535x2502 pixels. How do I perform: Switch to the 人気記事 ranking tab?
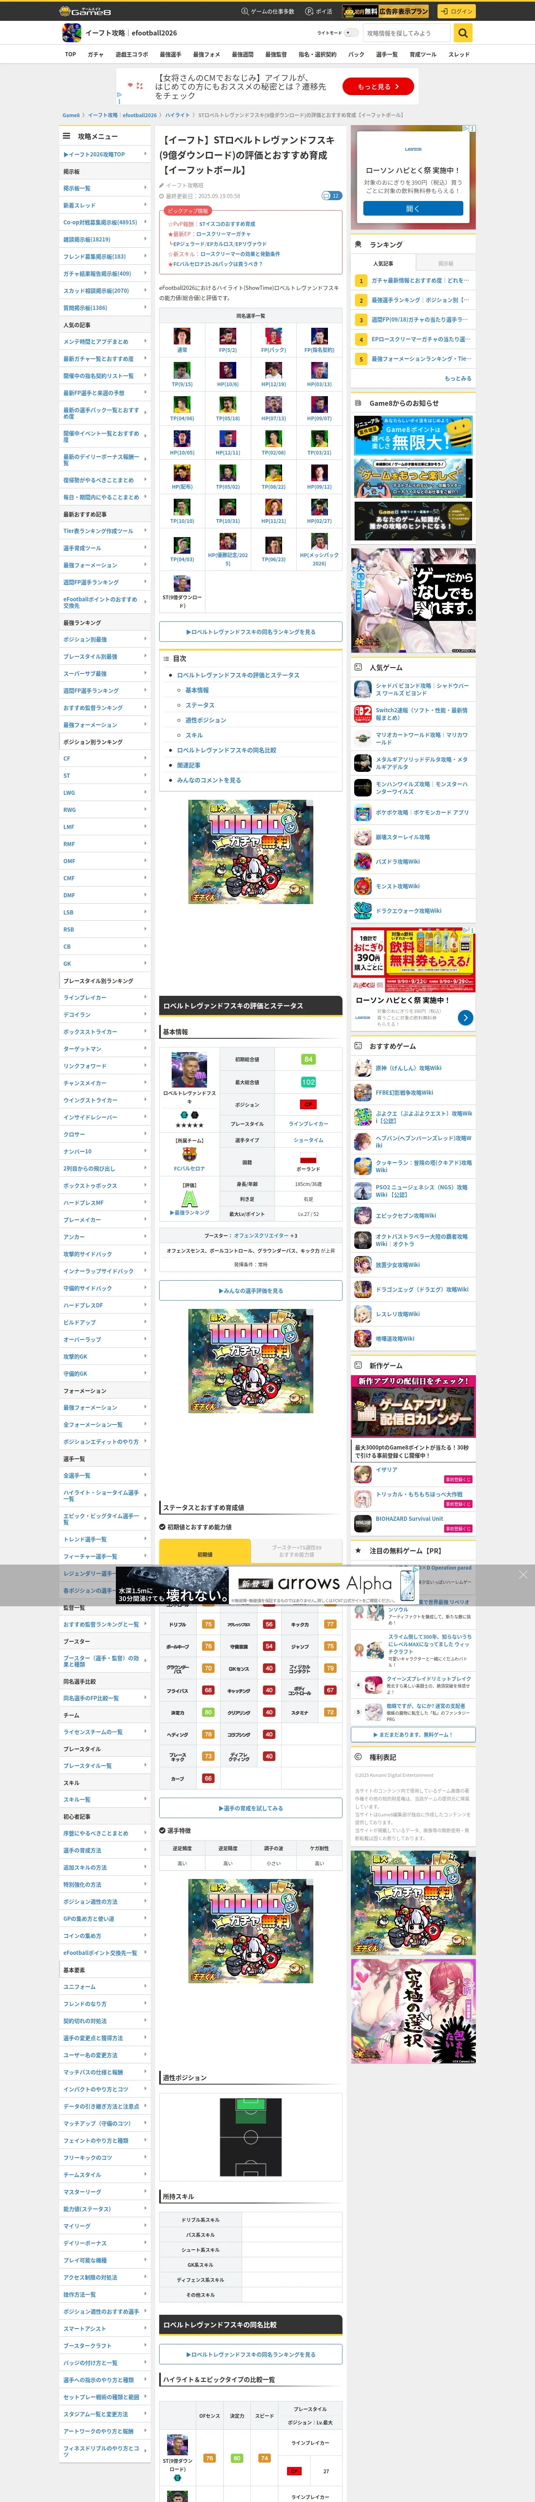coord(383,262)
